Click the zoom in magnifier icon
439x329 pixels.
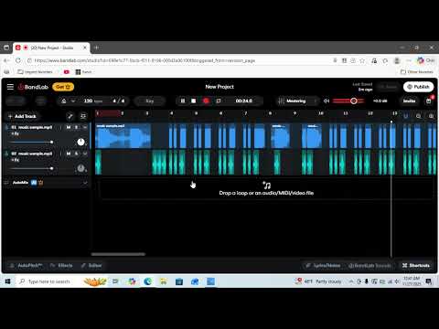click(x=431, y=116)
